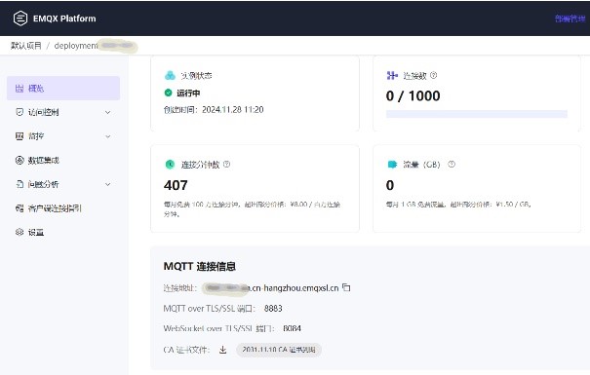
Task: Click the 客户端连接指引 icon
Action: click(20, 208)
